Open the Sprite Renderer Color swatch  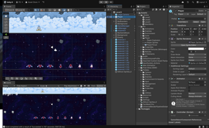(196, 49)
